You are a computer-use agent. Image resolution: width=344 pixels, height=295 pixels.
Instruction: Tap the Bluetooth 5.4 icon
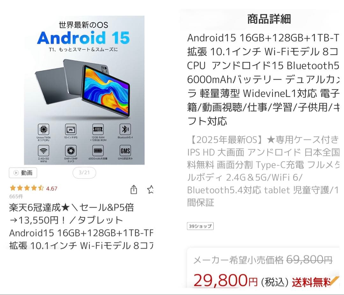pyautogui.click(x=125, y=129)
